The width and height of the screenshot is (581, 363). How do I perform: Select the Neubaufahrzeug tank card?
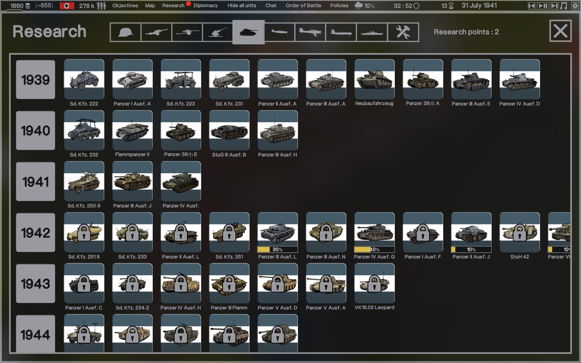click(x=375, y=79)
